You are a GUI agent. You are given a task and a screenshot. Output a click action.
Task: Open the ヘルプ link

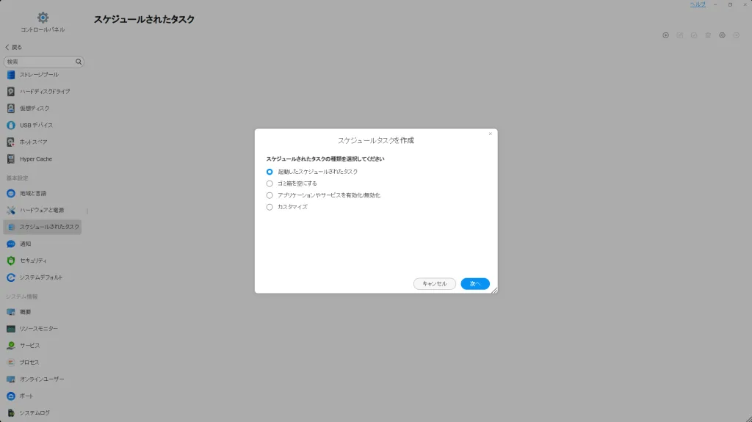tap(698, 4)
